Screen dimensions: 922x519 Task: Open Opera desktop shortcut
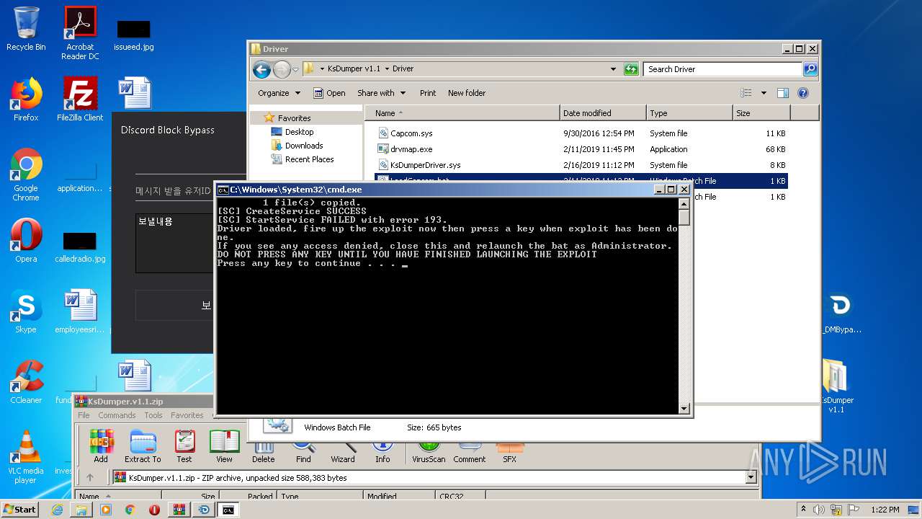point(26,241)
